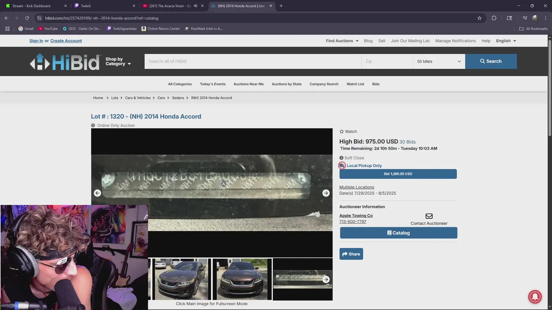Open Twitchguestar bookmark
This screenshot has width=552, height=310.
[121, 29]
